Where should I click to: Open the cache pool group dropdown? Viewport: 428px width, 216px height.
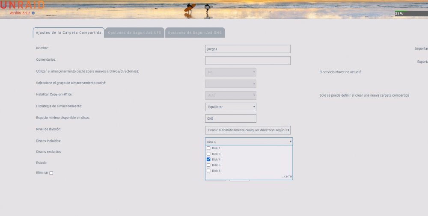tap(231, 84)
